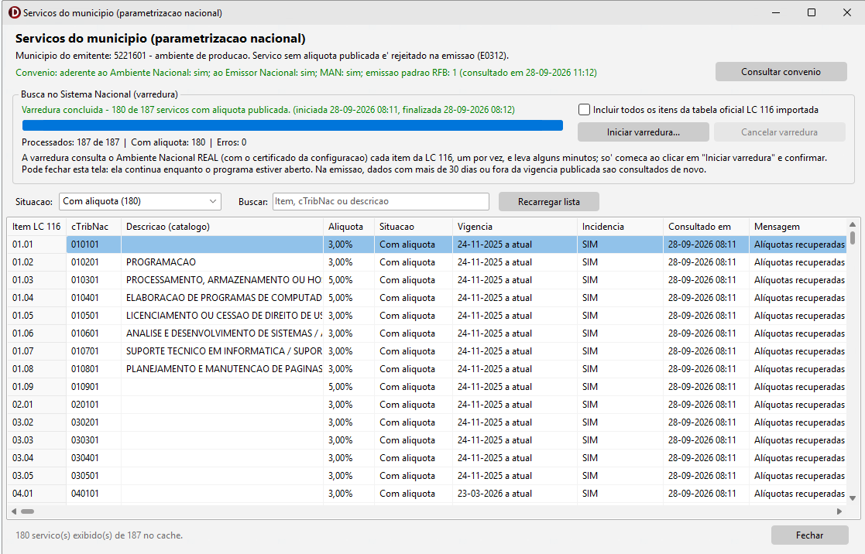Click the Recarregar lista button
The height and width of the screenshot is (554, 865).
tap(548, 202)
